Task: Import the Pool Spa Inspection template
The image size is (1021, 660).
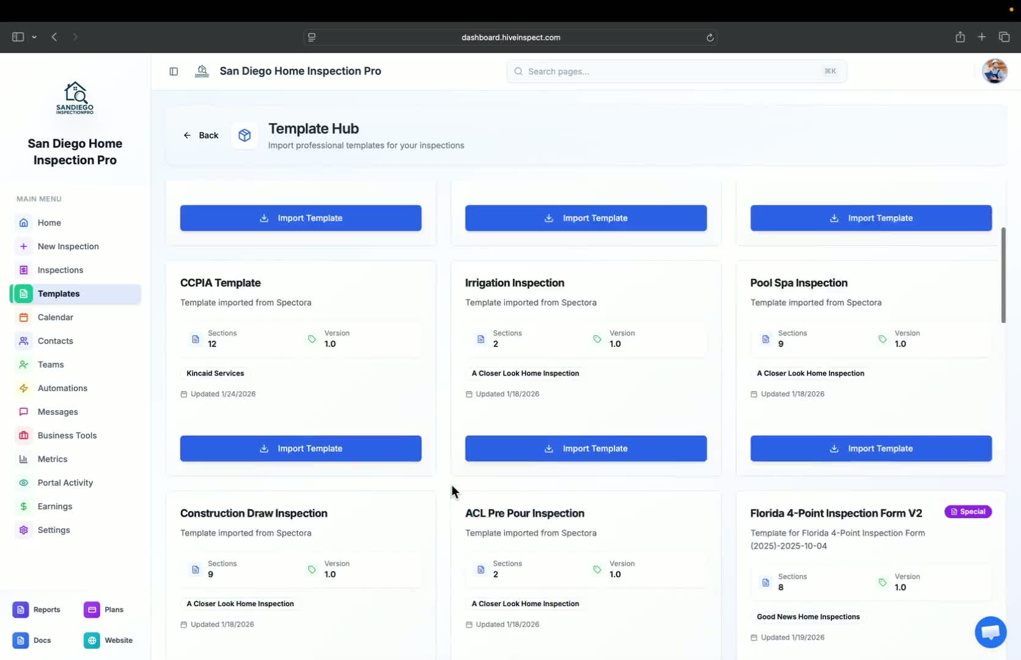Action: pos(871,449)
